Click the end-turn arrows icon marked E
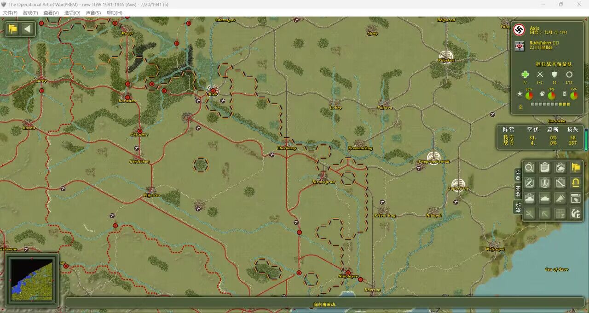The height and width of the screenshot is (313, 589). 575,213
